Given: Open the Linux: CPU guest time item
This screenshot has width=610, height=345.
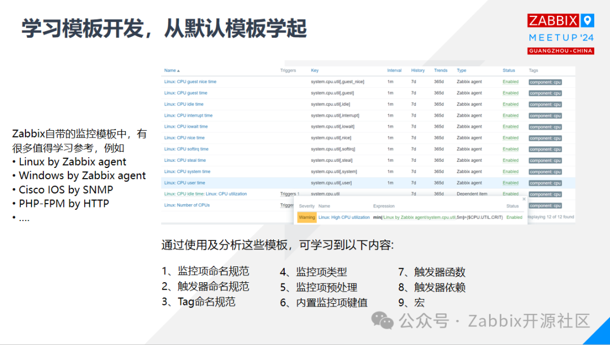Looking at the screenshot, I should 186,93.
